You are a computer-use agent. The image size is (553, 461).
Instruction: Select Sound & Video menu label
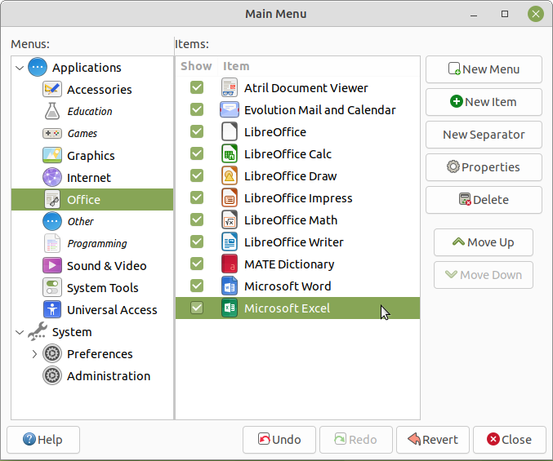[106, 266]
